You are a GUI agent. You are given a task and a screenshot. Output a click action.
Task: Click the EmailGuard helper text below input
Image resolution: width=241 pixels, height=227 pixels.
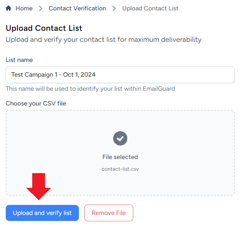[90, 89]
